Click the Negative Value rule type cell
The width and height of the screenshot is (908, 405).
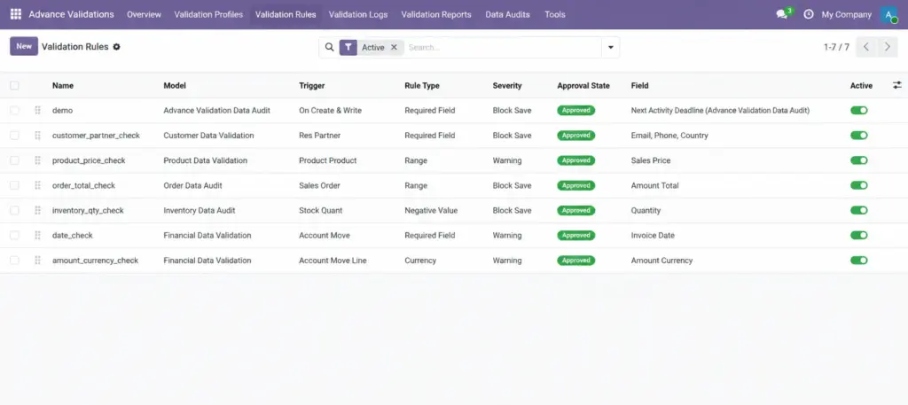(431, 211)
